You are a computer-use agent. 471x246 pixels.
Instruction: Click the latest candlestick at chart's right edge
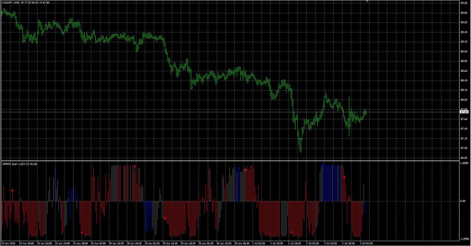[366, 111]
